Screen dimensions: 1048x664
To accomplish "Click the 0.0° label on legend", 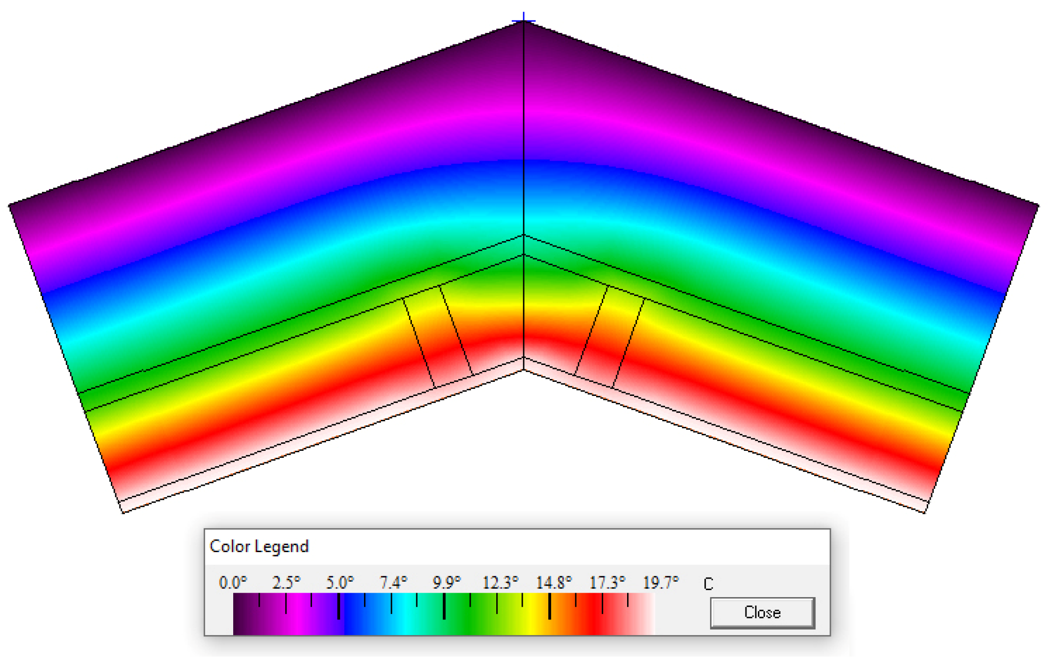I will tap(233, 583).
